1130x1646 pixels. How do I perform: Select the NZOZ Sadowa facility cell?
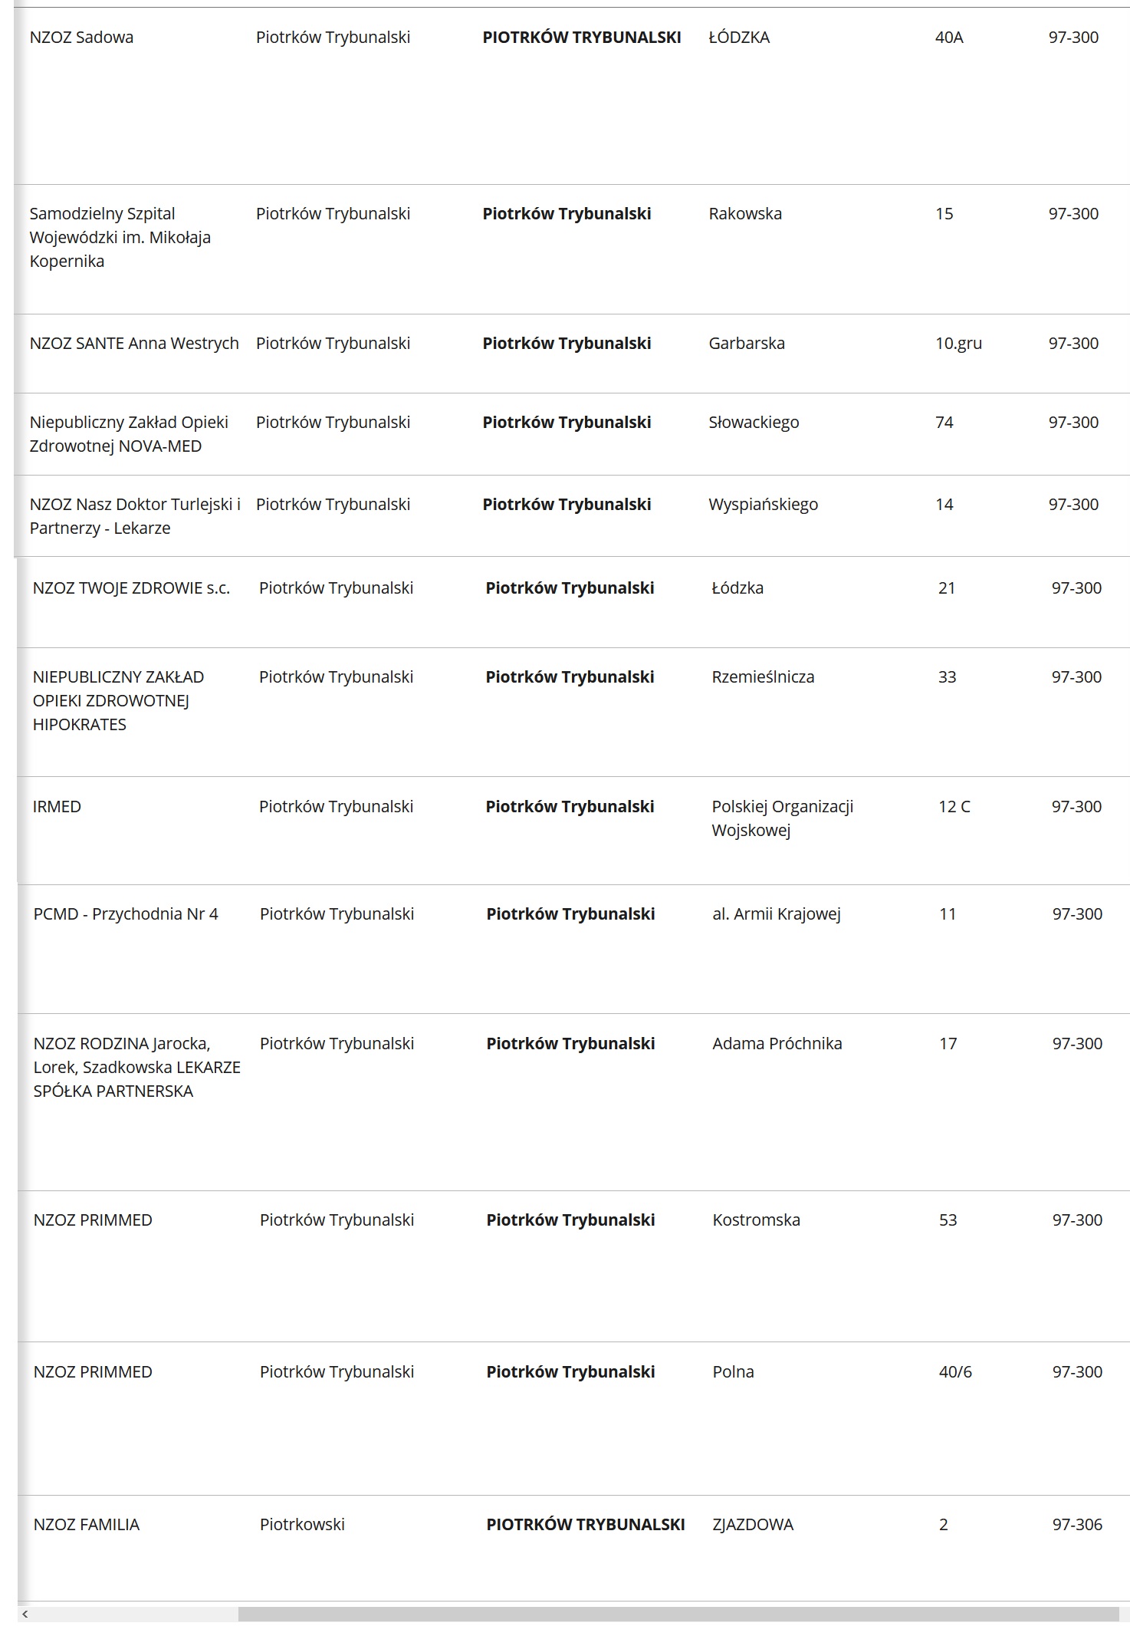coord(81,38)
